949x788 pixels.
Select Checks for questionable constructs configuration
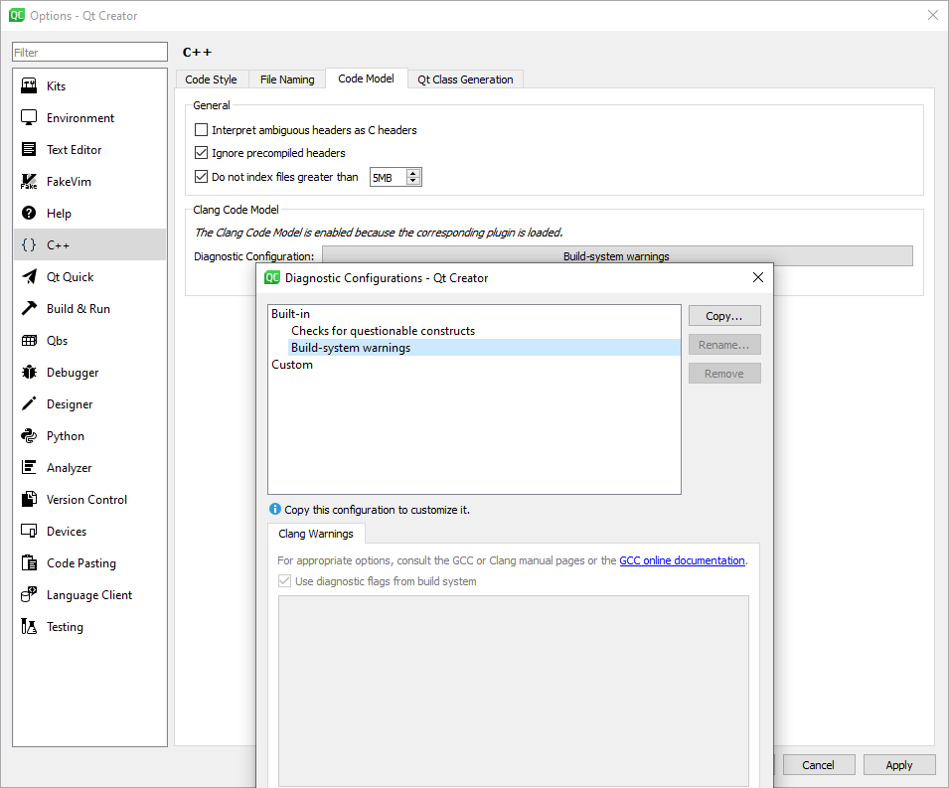click(x=383, y=331)
